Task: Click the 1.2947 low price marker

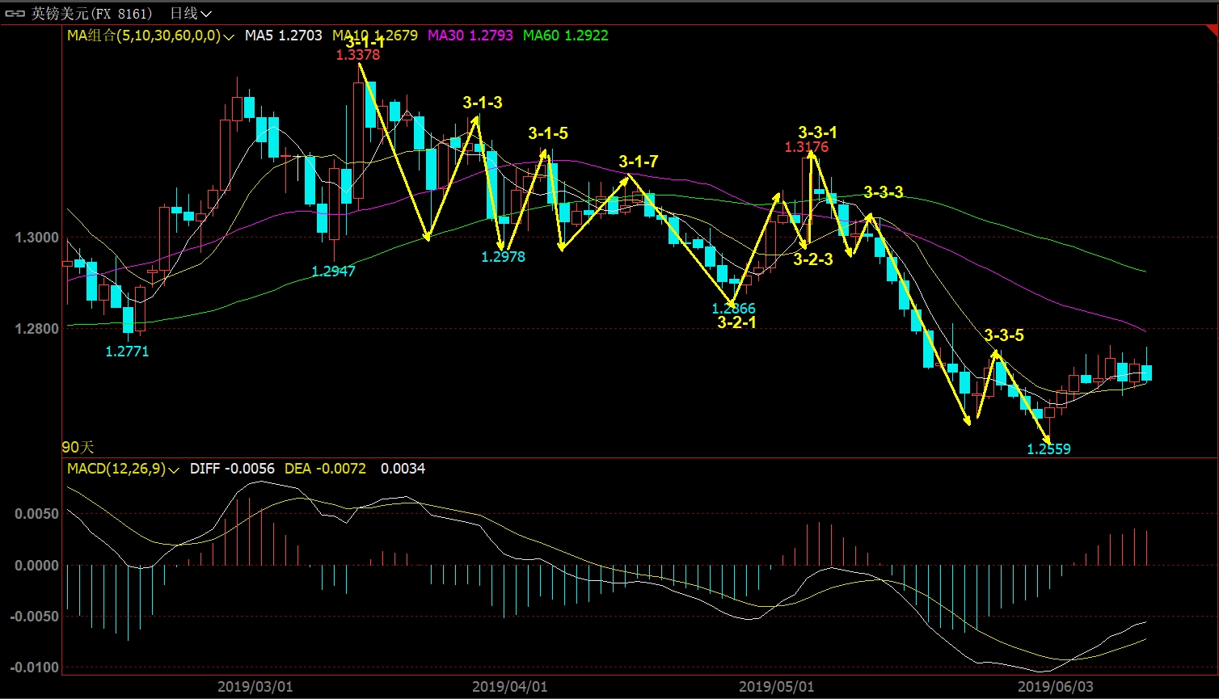Action: [x=334, y=272]
